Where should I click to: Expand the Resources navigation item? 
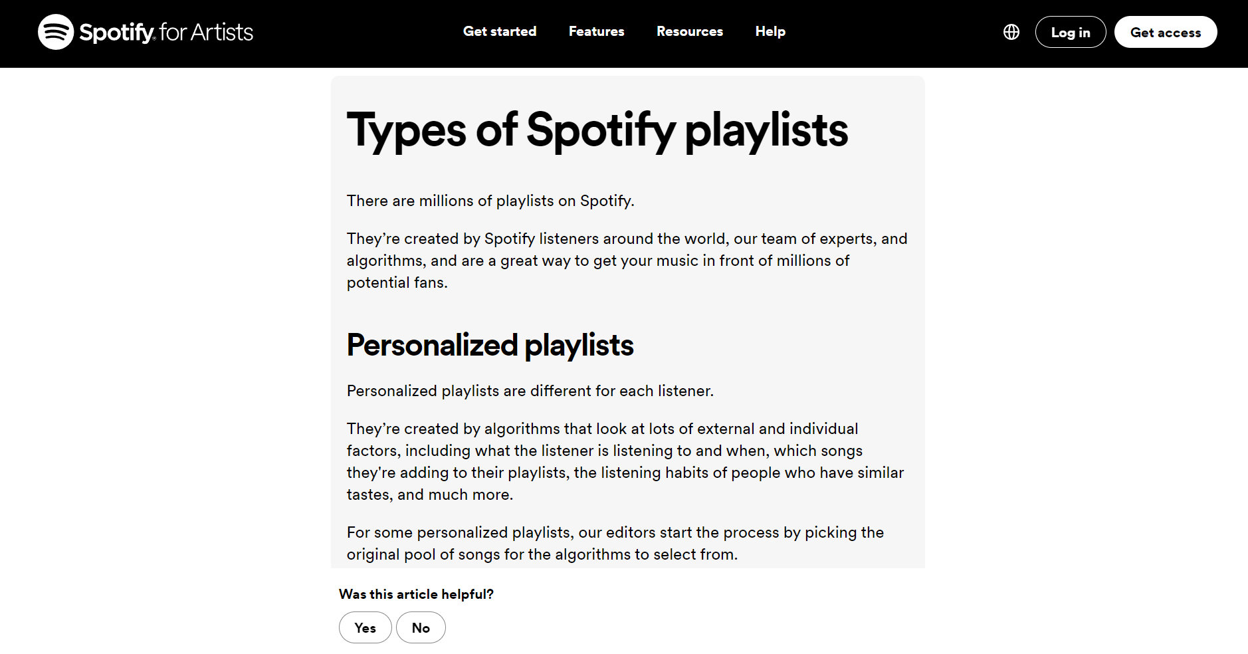pos(689,31)
